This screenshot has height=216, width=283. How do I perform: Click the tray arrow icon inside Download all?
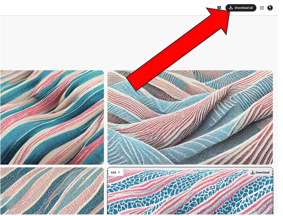tap(231, 8)
